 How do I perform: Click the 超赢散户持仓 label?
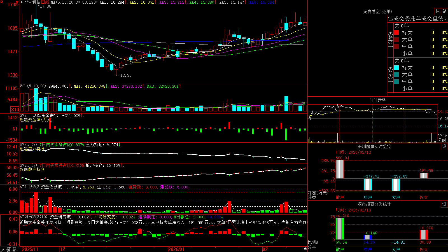point(32,169)
